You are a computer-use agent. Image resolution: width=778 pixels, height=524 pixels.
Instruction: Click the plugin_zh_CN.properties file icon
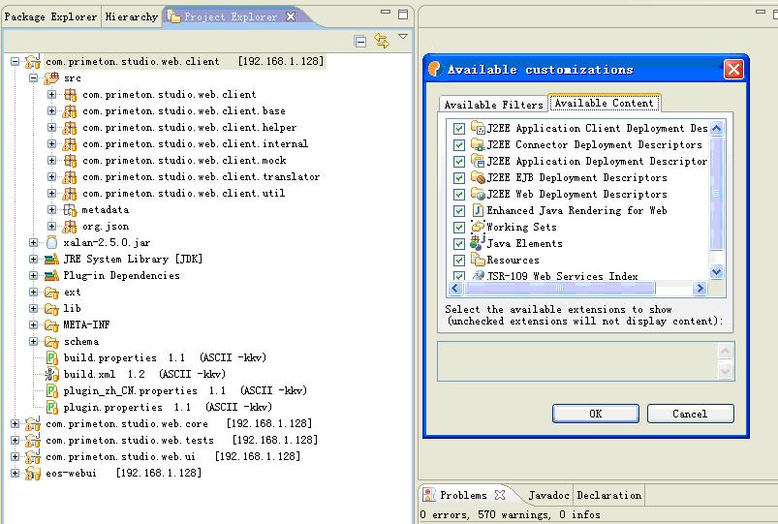click(x=51, y=390)
